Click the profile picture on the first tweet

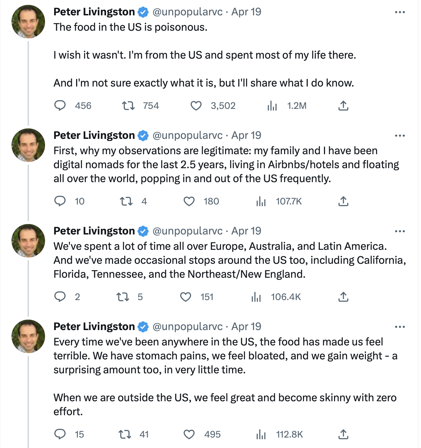point(28,22)
